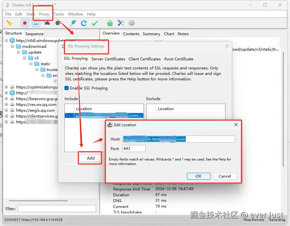Click the Exclude list Location column header
The height and width of the screenshot is (226, 290).
click(x=190, y=109)
